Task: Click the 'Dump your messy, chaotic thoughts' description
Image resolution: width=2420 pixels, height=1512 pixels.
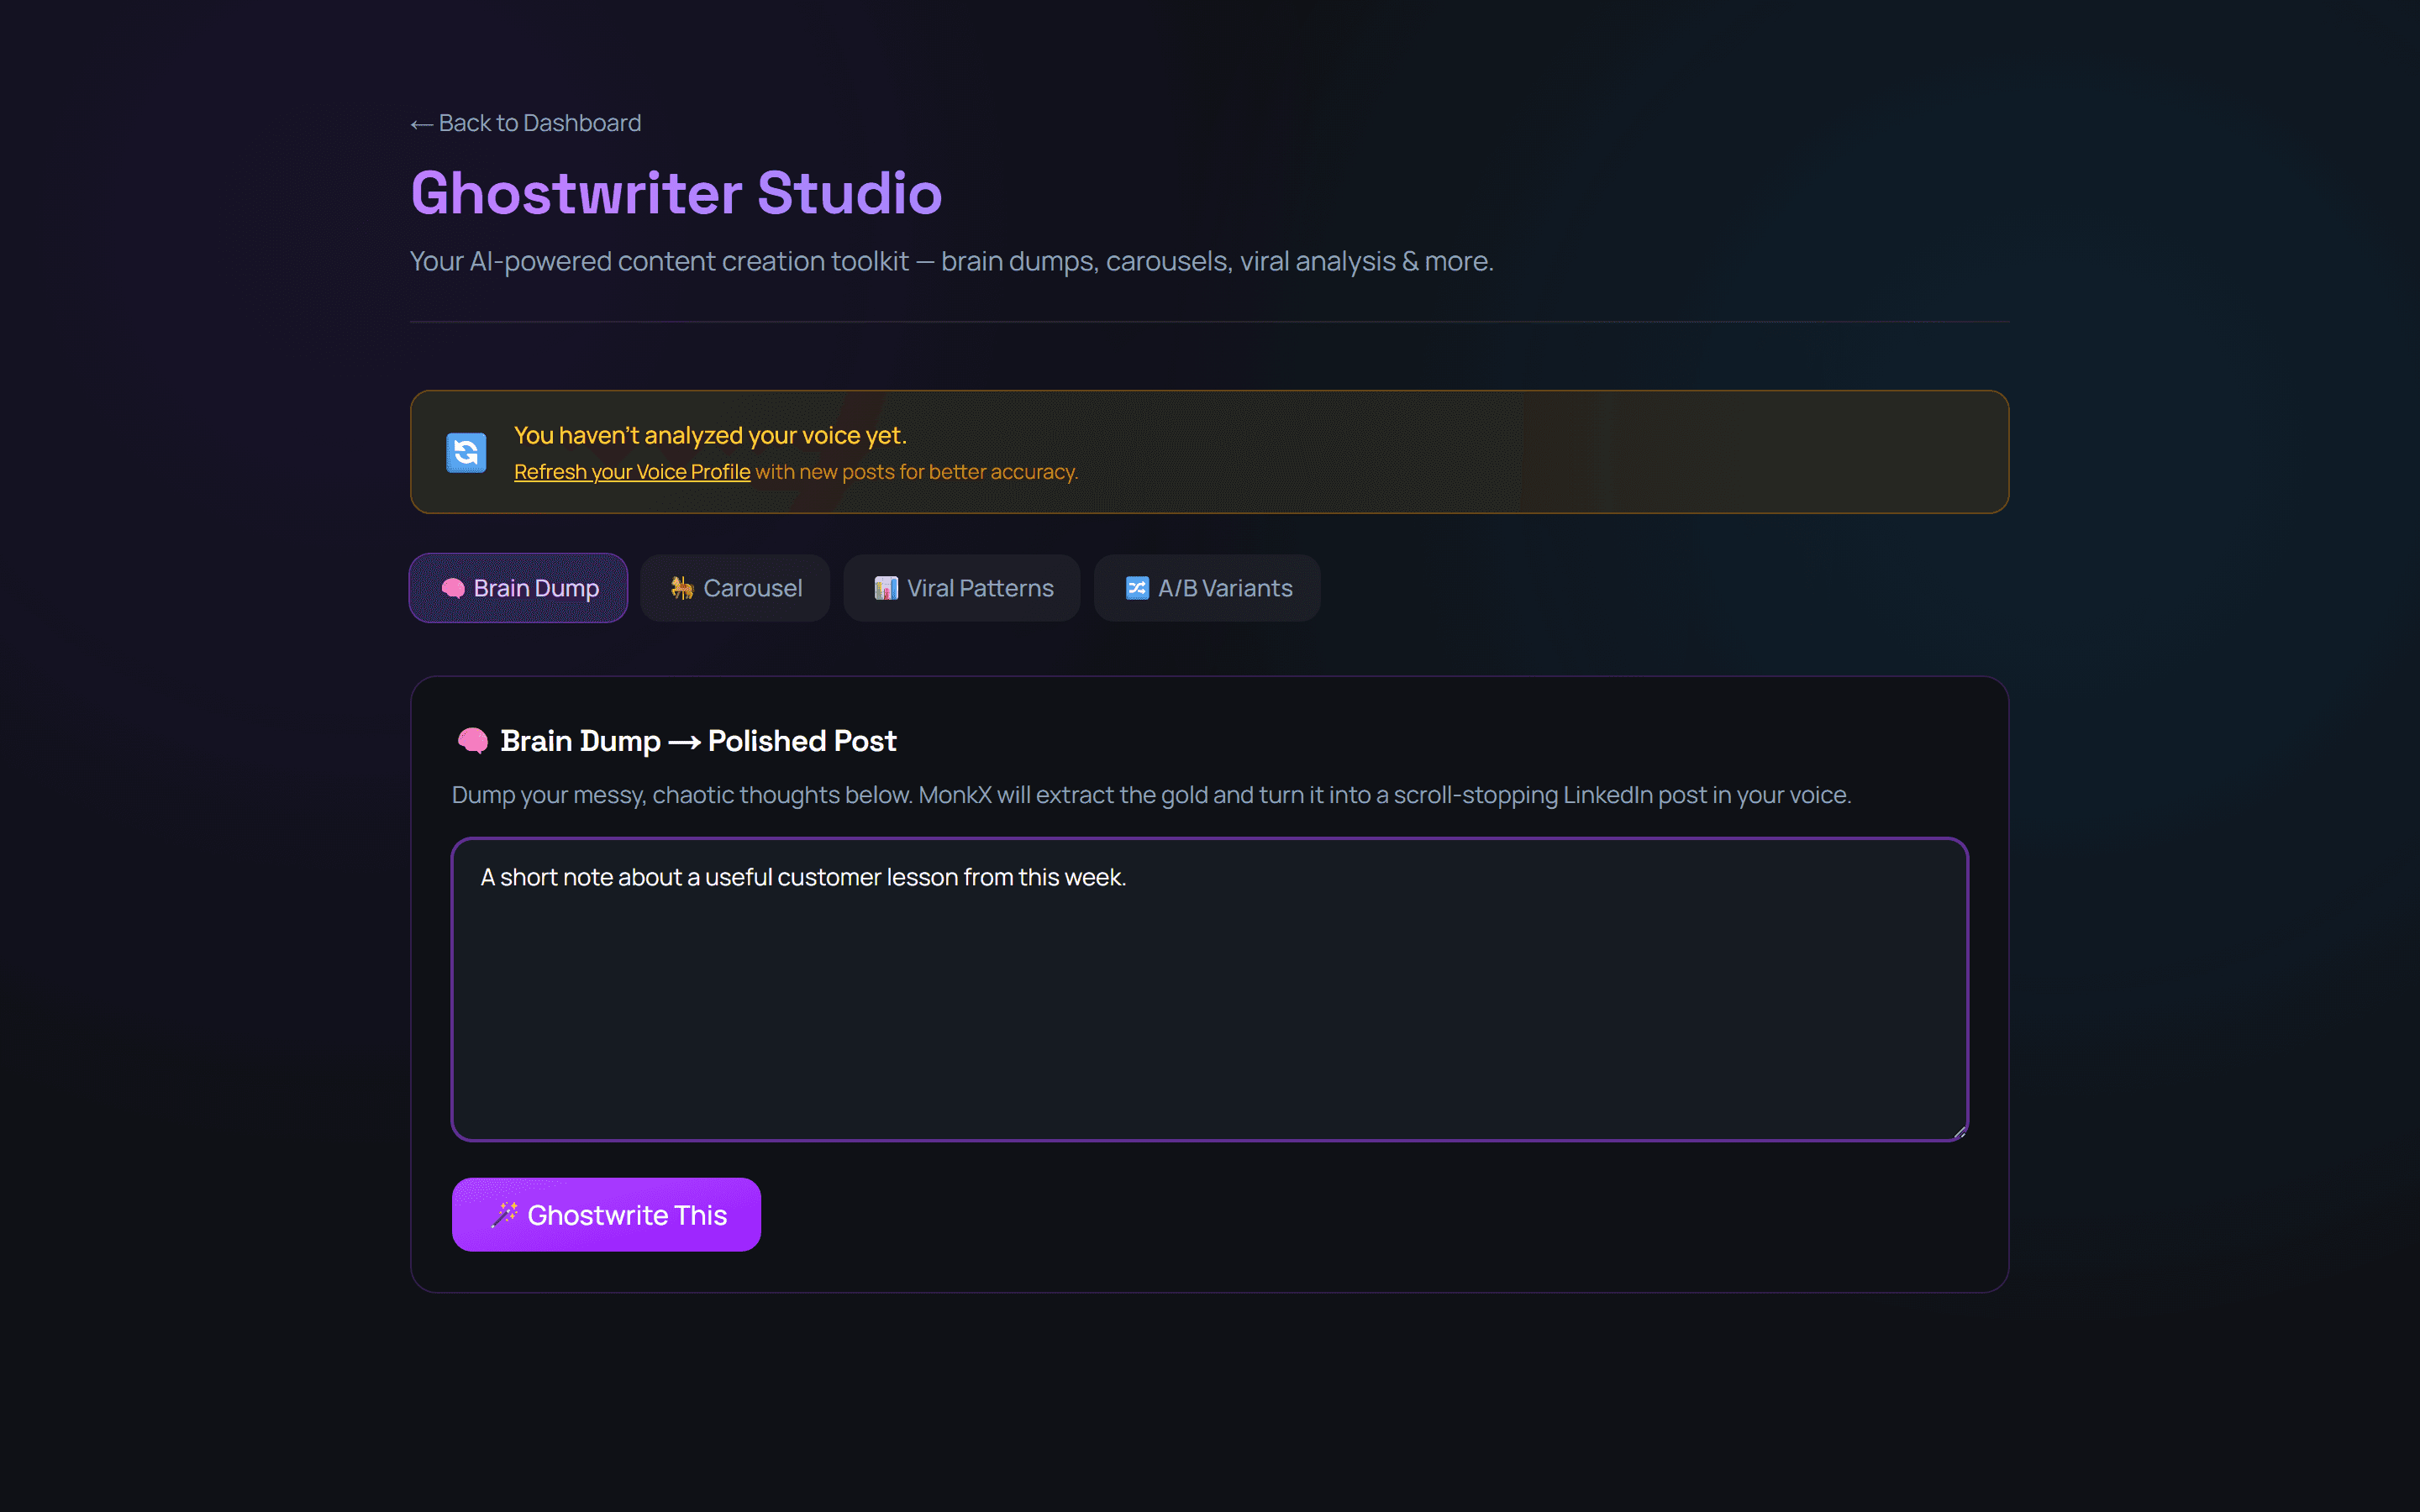Action: coord(1151,795)
